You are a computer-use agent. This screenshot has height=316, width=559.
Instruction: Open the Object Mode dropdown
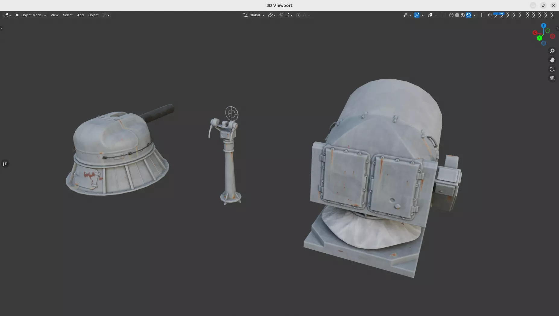click(30, 15)
